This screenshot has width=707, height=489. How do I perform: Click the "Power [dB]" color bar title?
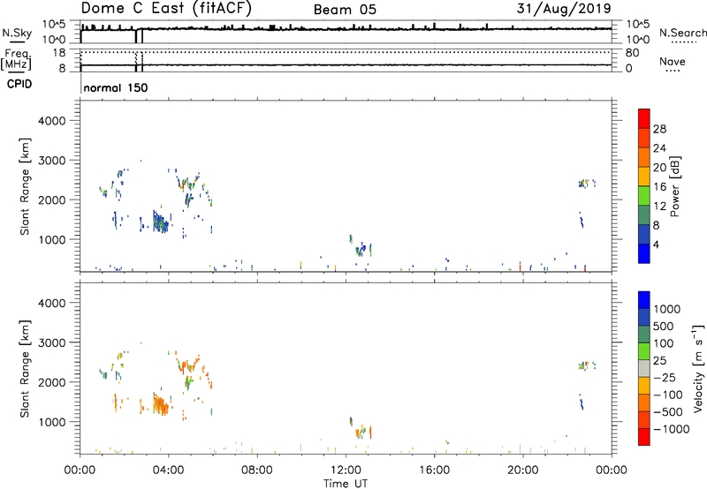[674, 186]
